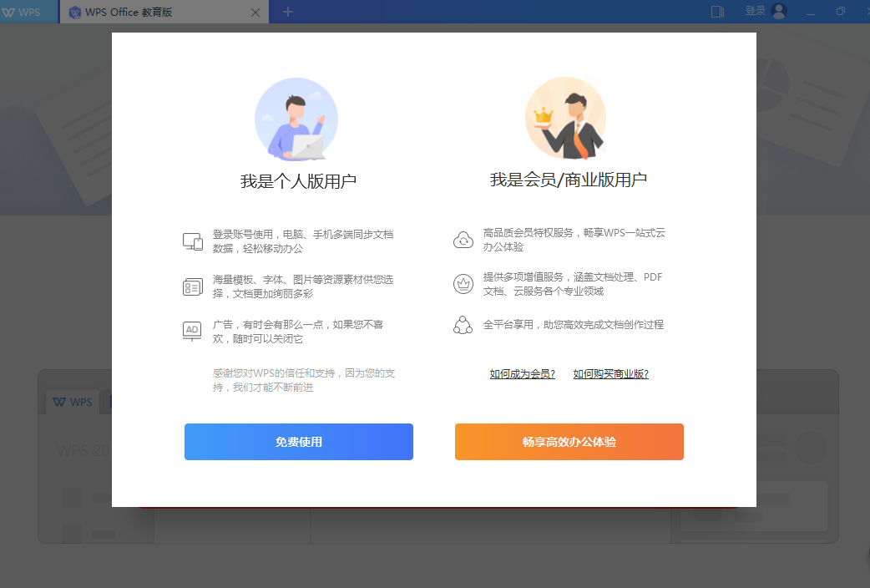Minimize the WPS window
This screenshot has height=588, width=870.
tap(811, 13)
